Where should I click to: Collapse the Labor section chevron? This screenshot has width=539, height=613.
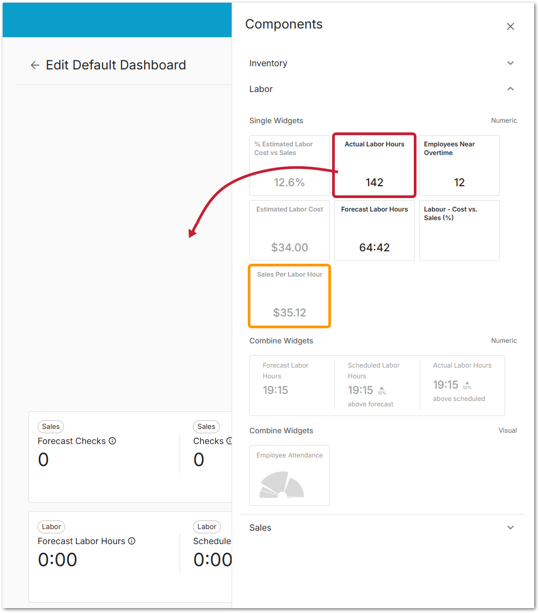(510, 89)
